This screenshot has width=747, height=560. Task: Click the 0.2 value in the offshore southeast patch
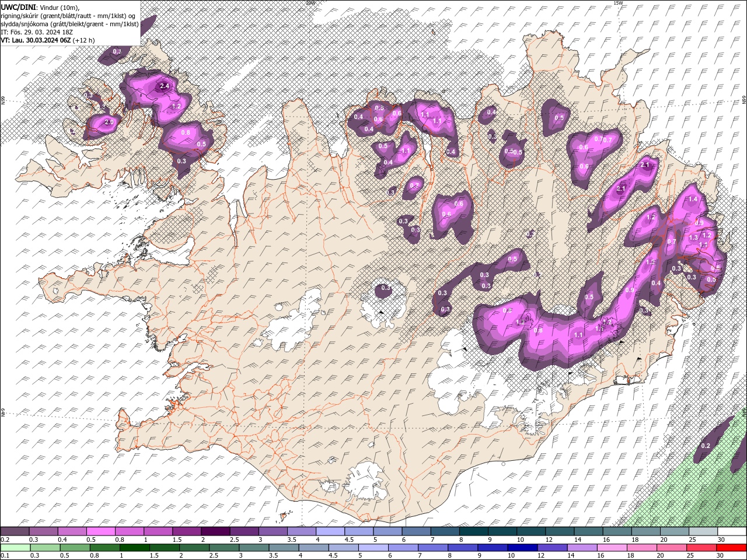coord(705,446)
